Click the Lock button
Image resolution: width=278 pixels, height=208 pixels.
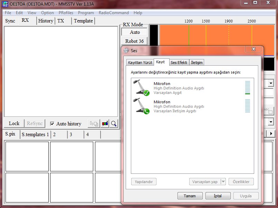(14, 123)
